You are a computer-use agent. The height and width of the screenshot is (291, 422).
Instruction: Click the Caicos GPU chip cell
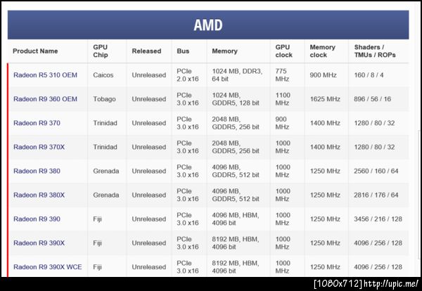(x=103, y=75)
